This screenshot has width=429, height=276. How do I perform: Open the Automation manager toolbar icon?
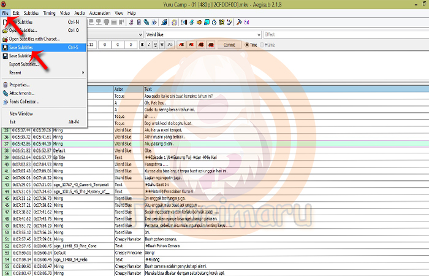coord(164,22)
